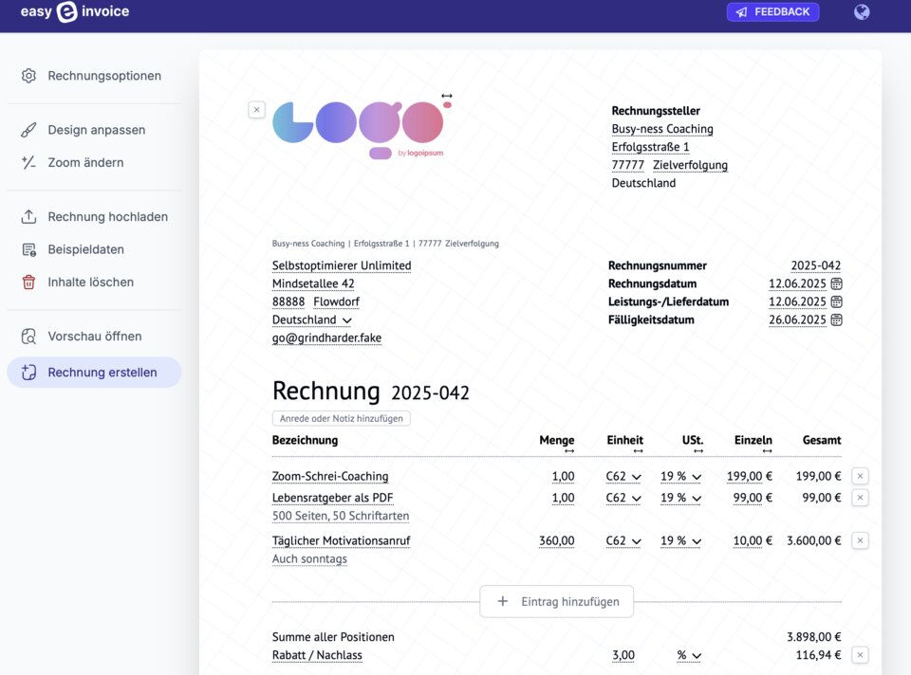Image resolution: width=911 pixels, height=675 pixels.
Task: Open the FEEDBACK dialog
Action: coord(772,11)
